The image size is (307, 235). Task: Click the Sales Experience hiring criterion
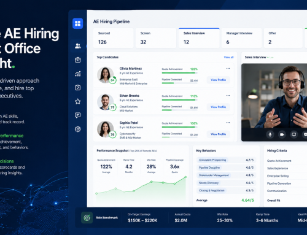[x=278, y=168]
